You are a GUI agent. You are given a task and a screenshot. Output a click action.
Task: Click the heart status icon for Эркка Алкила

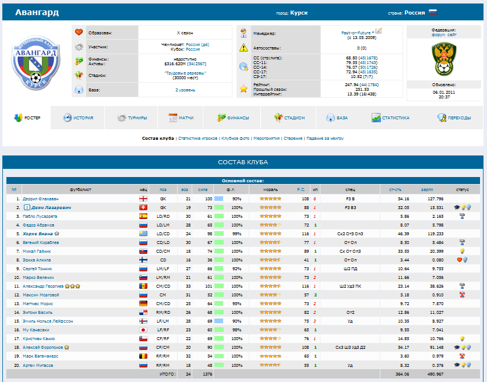point(459,260)
